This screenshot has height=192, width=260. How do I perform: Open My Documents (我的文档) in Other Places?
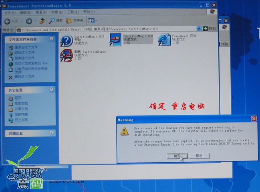(x=21, y=104)
